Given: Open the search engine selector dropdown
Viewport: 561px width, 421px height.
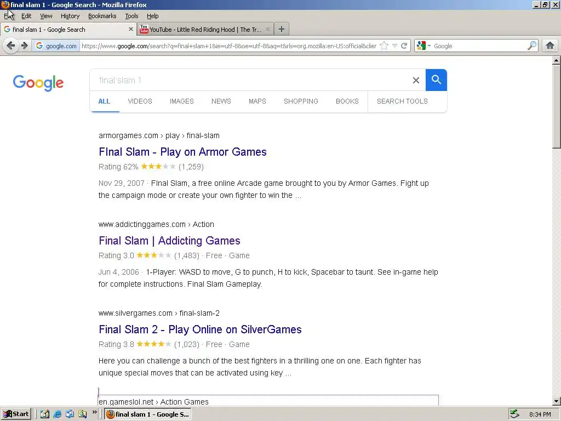Looking at the screenshot, I should (x=424, y=45).
